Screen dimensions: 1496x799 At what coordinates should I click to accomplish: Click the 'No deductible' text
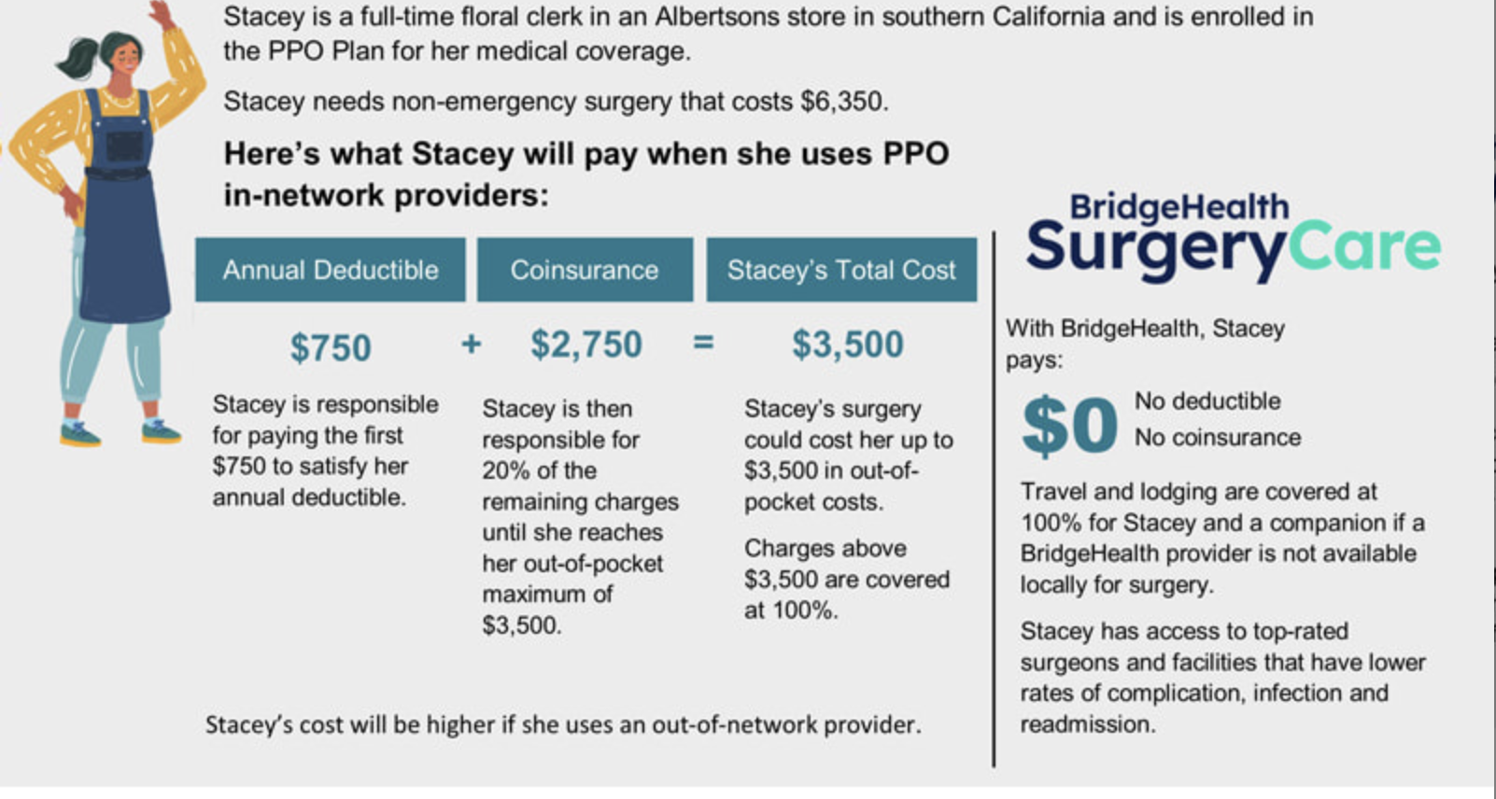point(1207,401)
